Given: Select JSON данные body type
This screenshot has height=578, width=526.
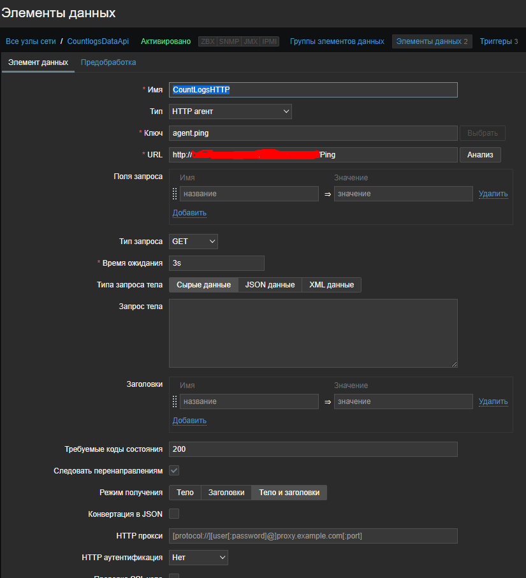Looking at the screenshot, I should click(x=270, y=284).
